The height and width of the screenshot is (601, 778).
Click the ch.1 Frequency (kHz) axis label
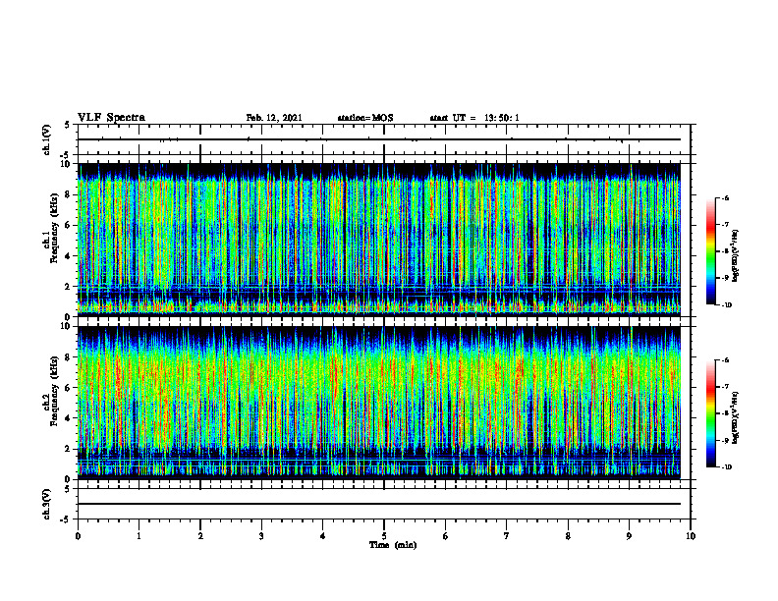[50, 229]
